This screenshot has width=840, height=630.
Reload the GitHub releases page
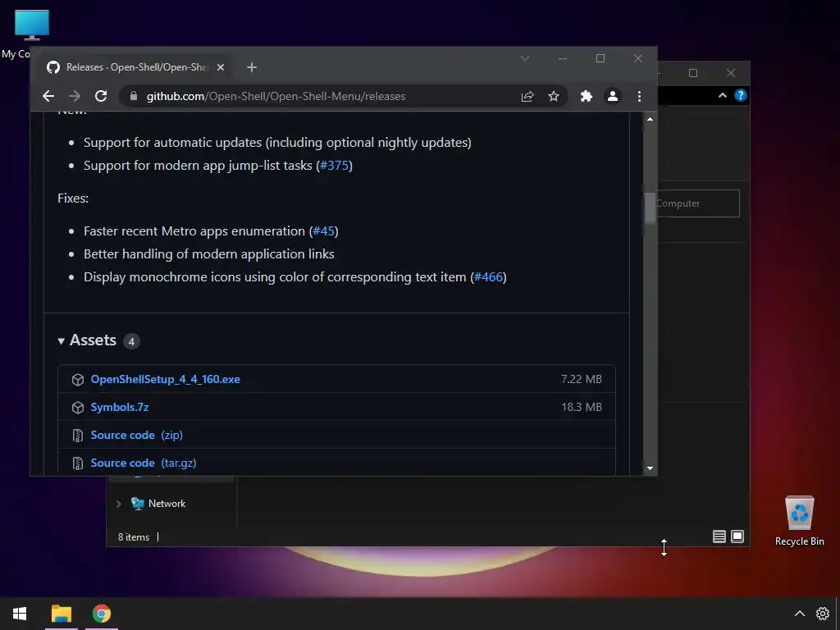pyautogui.click(x=101, y=97)
